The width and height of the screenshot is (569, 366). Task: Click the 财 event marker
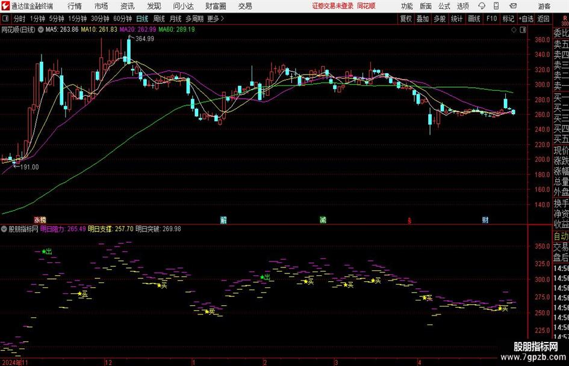coord(485,219)
